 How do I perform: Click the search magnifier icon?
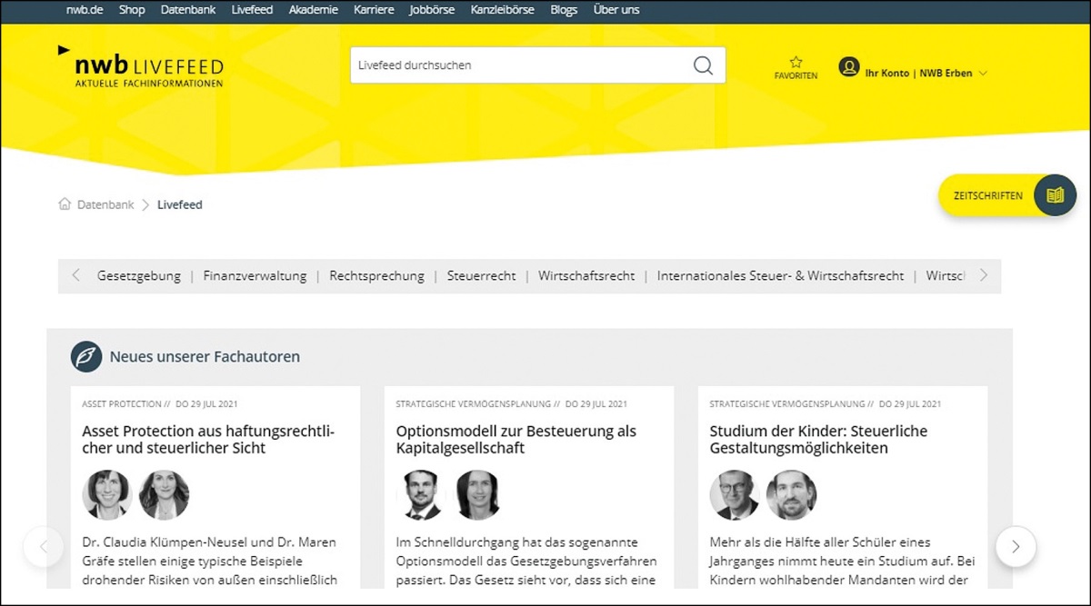(703, 65)
